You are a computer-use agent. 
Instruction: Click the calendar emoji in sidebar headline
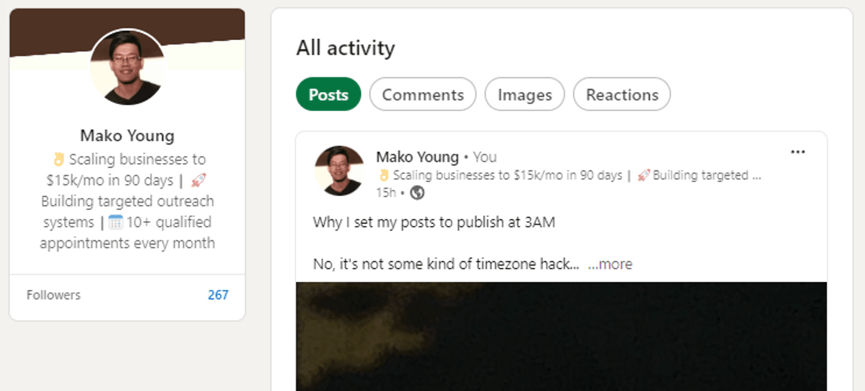(116, 222)
